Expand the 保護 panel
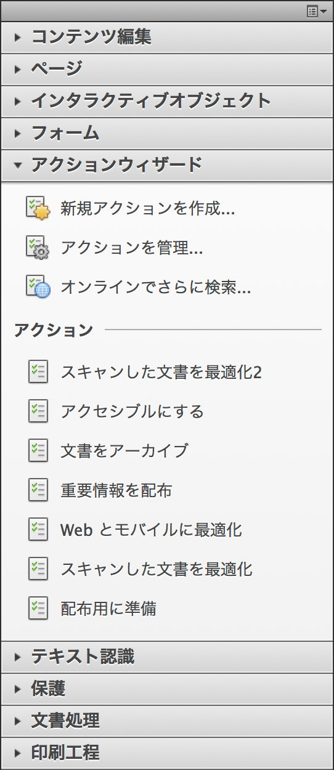 point(167,689)
